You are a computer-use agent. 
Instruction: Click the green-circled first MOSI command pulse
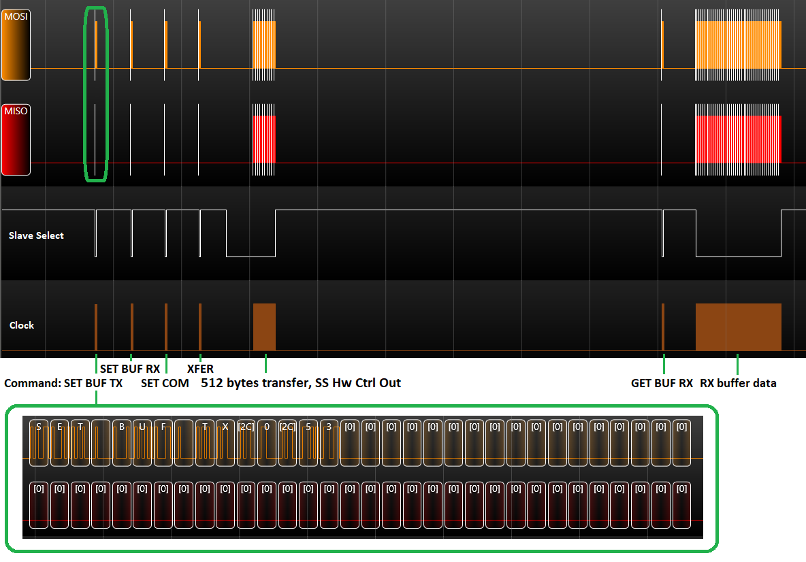[x=96, y=44]
